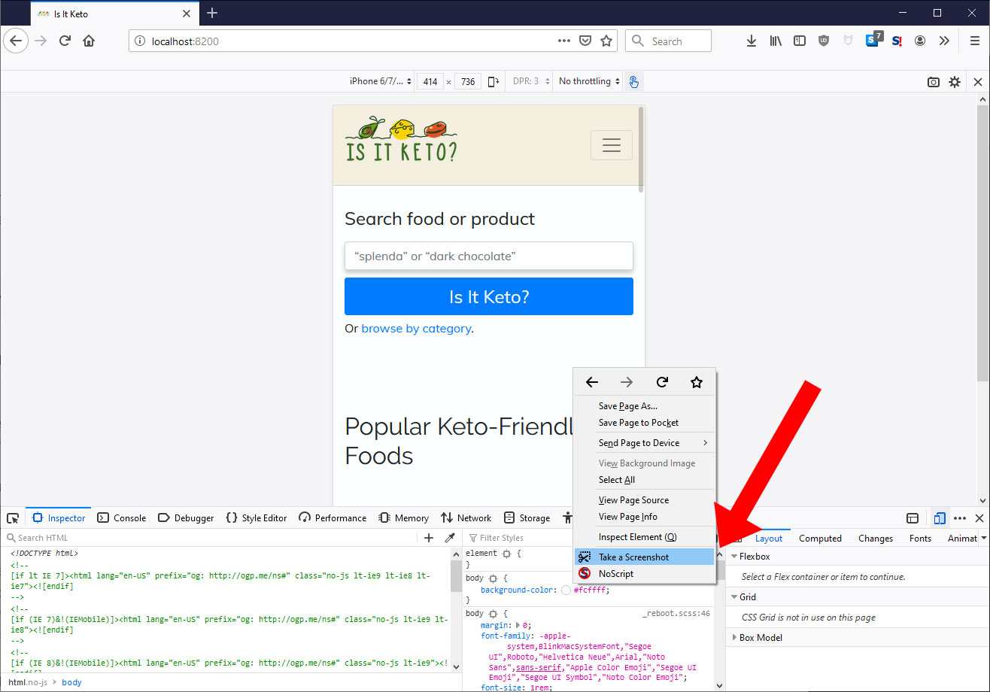The image size is (990, 692).
Task: Click the body breadcrumb in the Inspector
Action: tap(71, 682)
